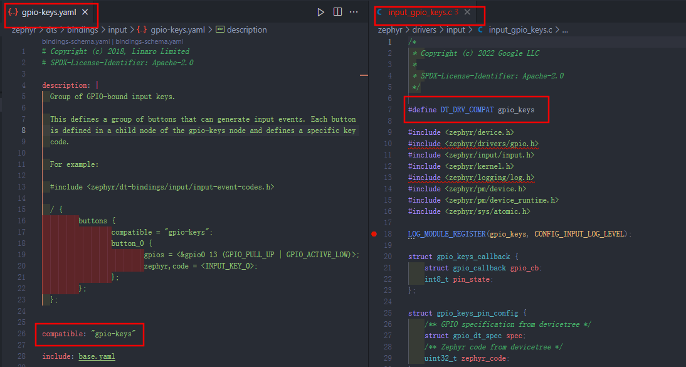686x367 pixels.
Task: Toggle the breakpoint on line 18
Action: pyautogui.click(x=374, y=234)
